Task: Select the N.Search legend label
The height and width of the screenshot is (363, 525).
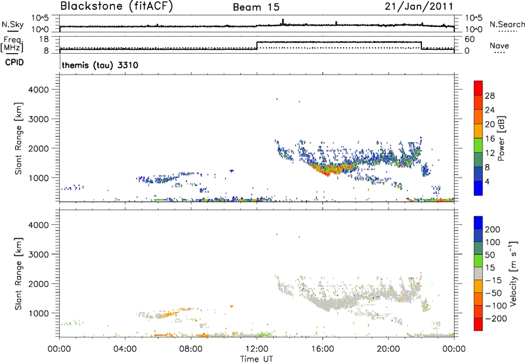Action: (x=507, y=24)
